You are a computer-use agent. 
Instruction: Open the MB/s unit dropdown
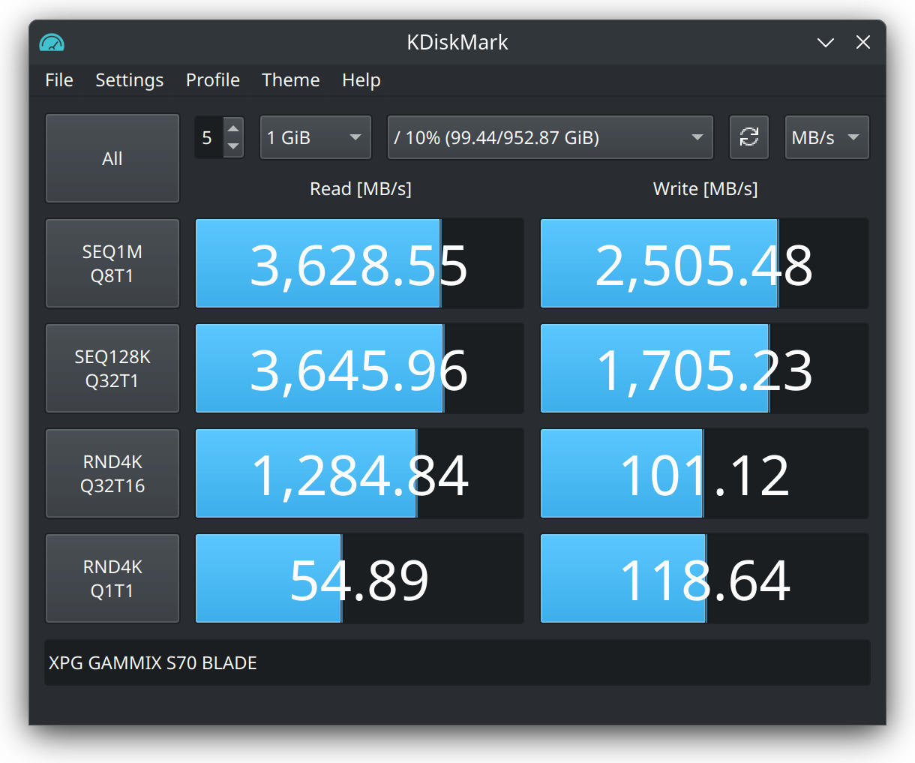pyautogui.click(x=826, y=137)
